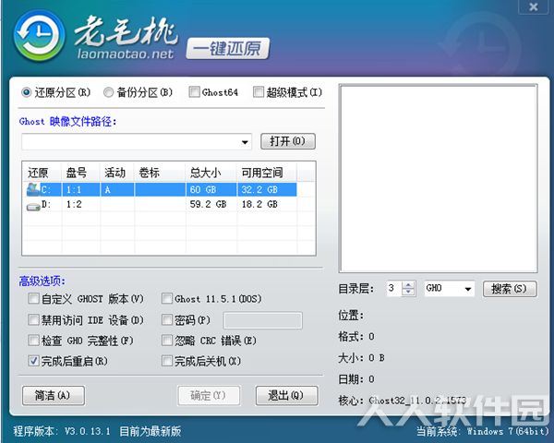Viewport: 554px width, 443px height.
Task: Click the Laomaotao clock logo icon
Action: 39,35
